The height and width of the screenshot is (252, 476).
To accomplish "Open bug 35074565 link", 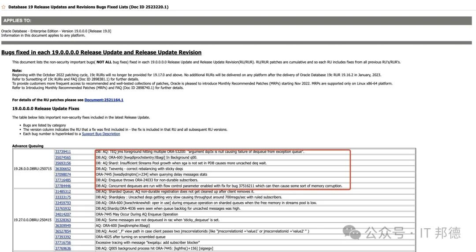I will (63, 158).
